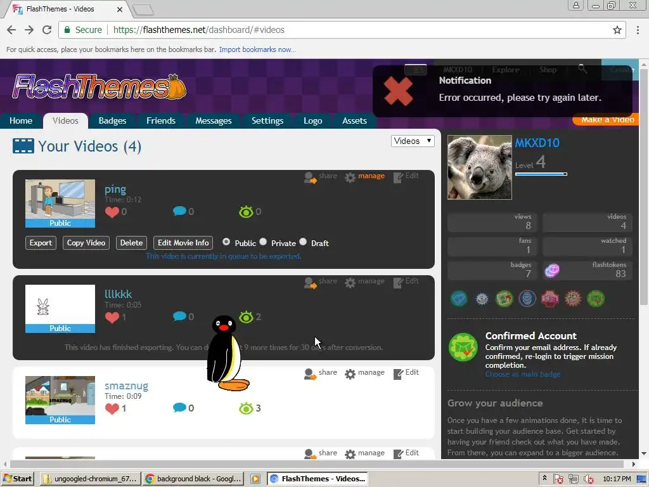Bookmark this page with the star
This screenshot has height=487, width=649.
(617, 30)
